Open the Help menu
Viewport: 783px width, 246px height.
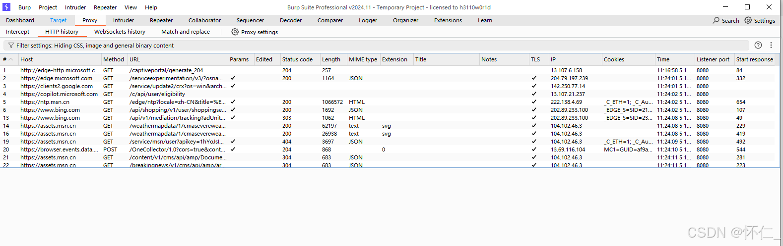coord(151,7)
